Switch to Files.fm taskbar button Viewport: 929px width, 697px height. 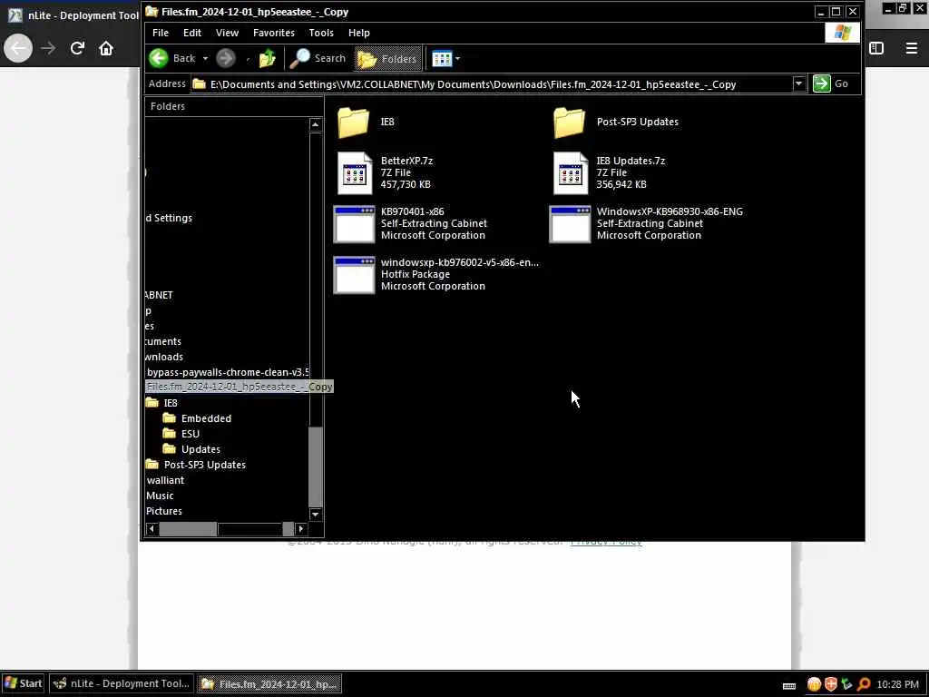(x=269, y=683)
